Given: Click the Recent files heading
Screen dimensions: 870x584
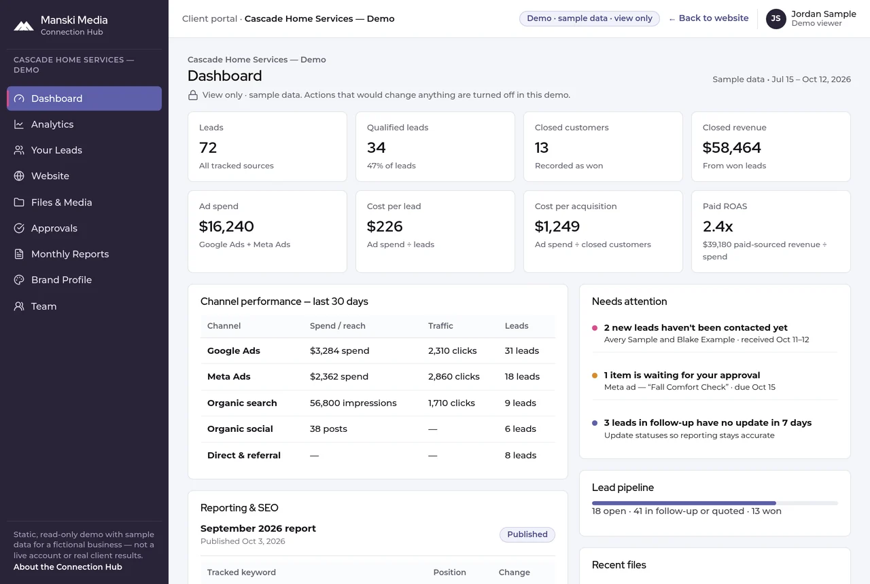Looking at the screenshot, I should [619, 565].
